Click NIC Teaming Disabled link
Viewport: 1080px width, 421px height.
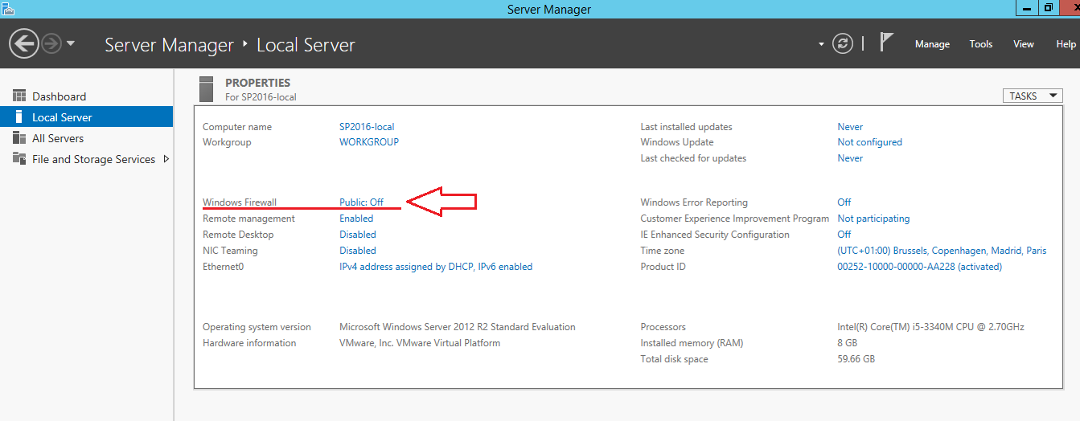358,251
